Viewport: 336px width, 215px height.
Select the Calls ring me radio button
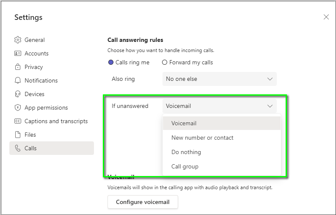pos(111,62)
